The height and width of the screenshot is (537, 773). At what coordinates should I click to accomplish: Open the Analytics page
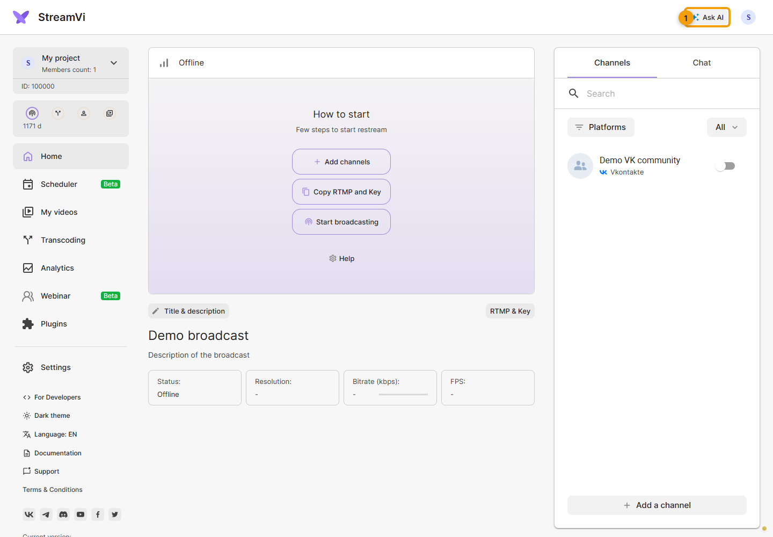[71, 268]
